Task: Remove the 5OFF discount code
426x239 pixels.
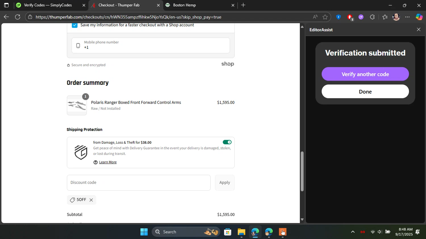Action: pos(91,200)
